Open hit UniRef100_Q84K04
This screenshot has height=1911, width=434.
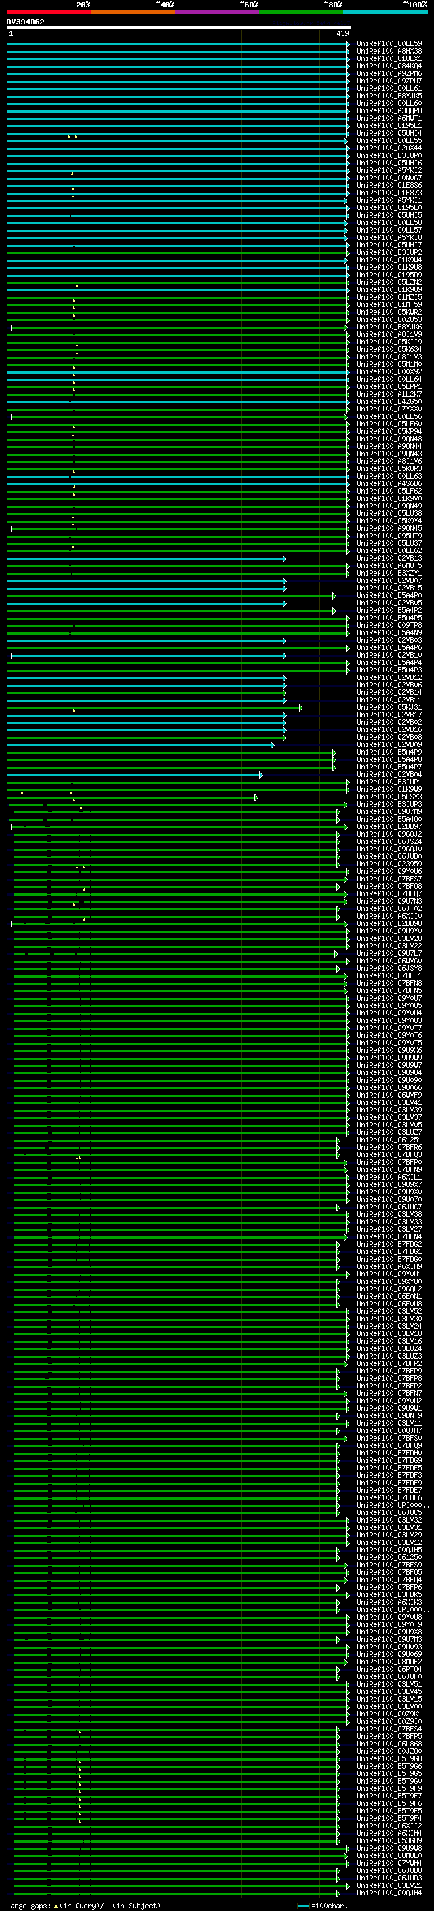tap(389, 66)
